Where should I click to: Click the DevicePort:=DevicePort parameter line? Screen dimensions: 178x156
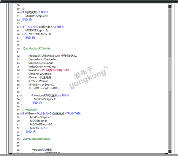click(43, 59)
